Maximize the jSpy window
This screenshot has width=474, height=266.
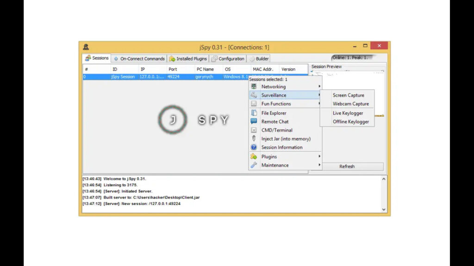(365, 46)
